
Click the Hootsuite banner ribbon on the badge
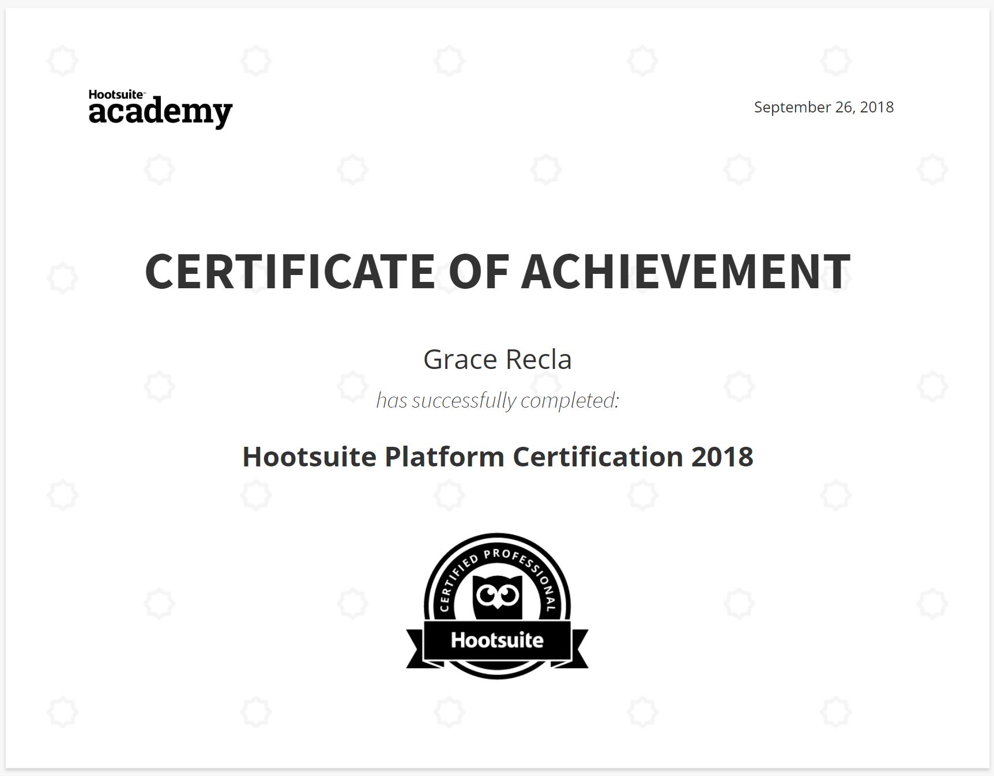click(x=497, y=640)
